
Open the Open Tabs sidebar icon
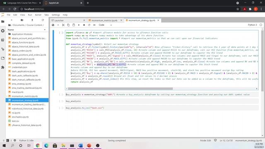pyautogui.click(x=3, y=58)
